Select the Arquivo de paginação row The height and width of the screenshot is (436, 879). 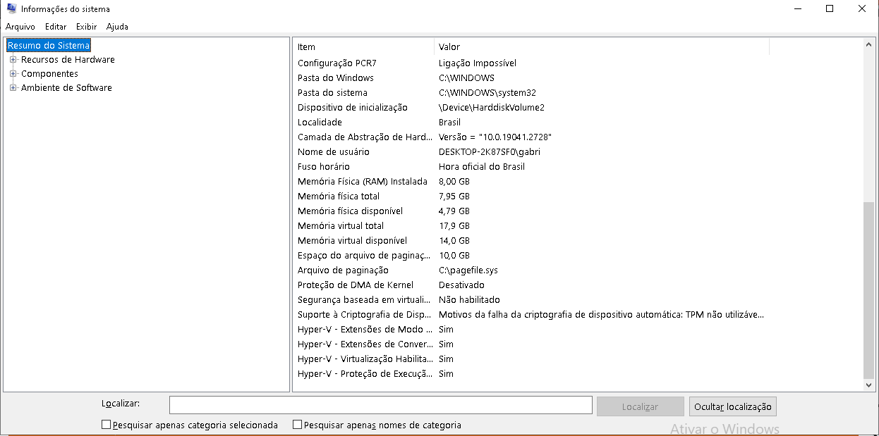tap(531, 270)
